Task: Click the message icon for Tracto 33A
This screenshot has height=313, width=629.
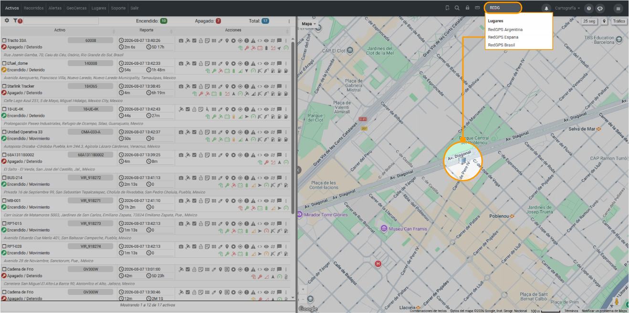Action: [x=279, y=40]
